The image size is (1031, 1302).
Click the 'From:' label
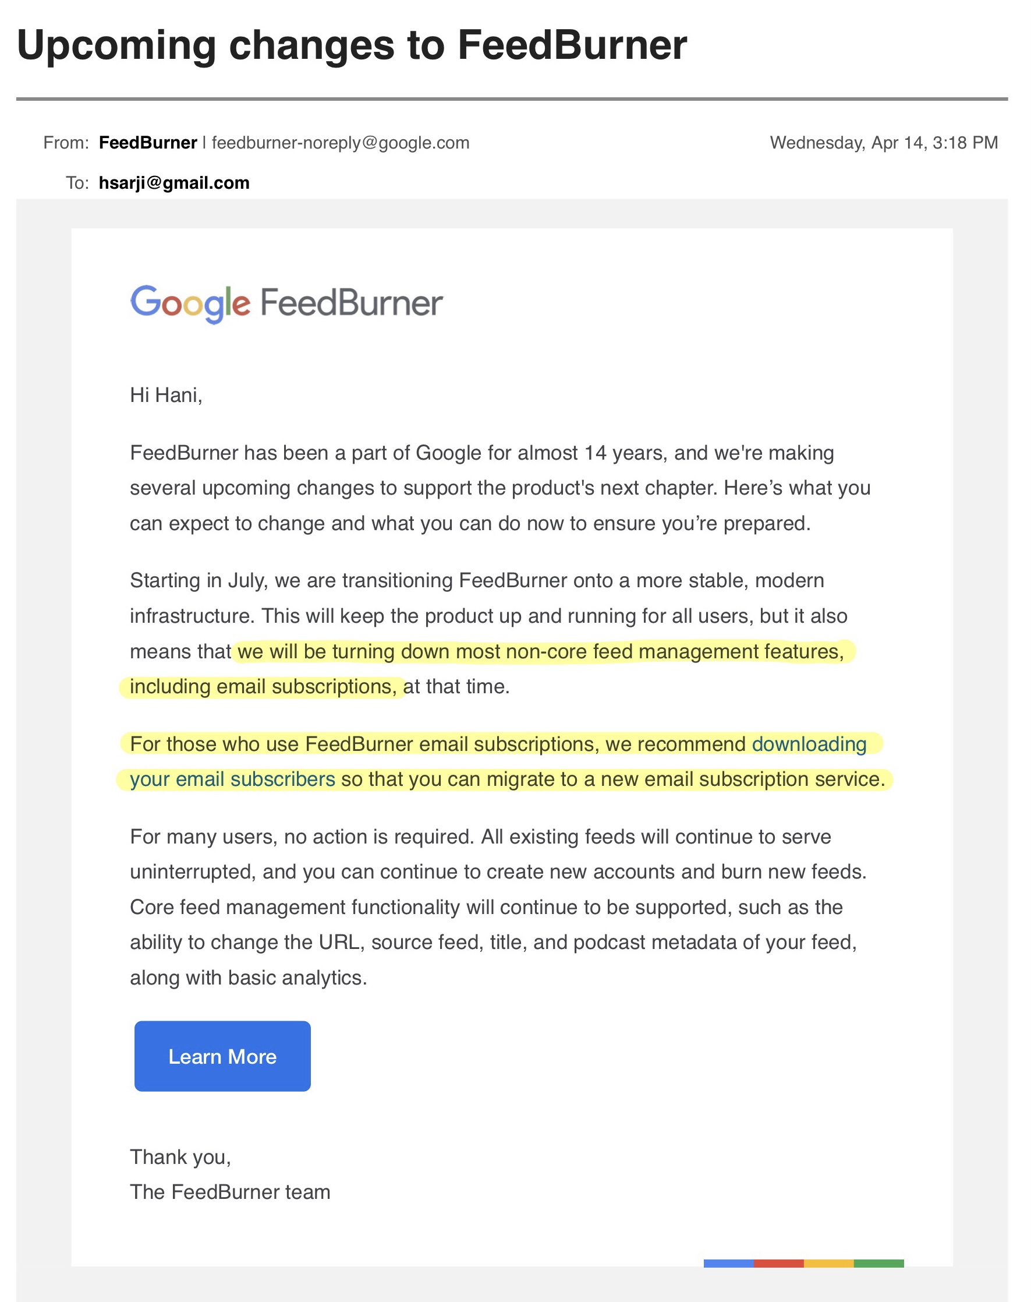[66, 143]
